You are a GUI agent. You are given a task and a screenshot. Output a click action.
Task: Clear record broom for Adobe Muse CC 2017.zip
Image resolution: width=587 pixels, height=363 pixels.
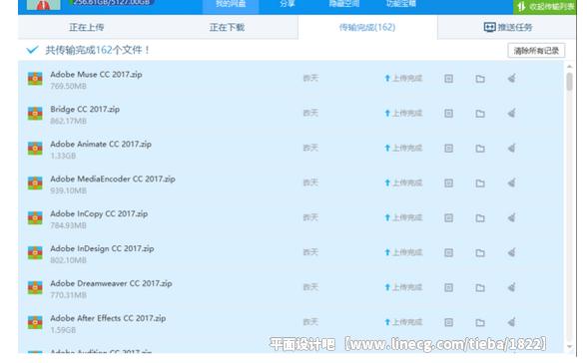coord(511,78)
